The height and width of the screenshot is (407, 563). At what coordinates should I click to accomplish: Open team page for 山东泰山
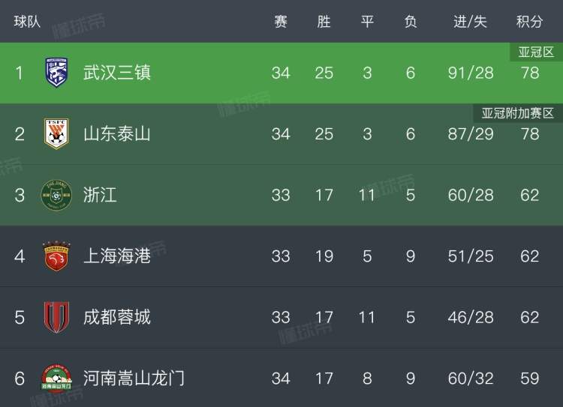[x=117, y=133]
